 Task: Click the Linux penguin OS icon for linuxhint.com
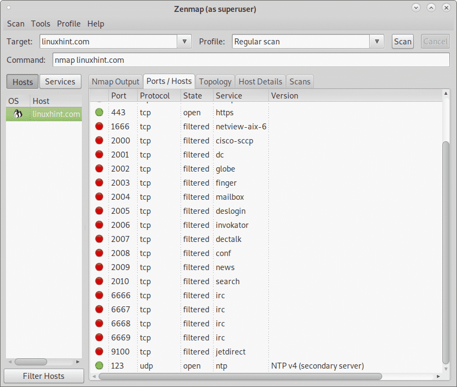point(18,114)
